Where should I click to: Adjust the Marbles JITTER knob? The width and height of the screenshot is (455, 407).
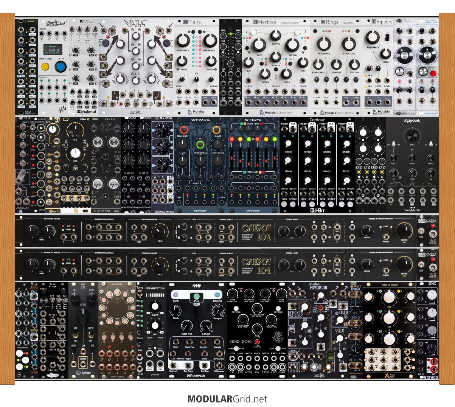pos(266,75)
